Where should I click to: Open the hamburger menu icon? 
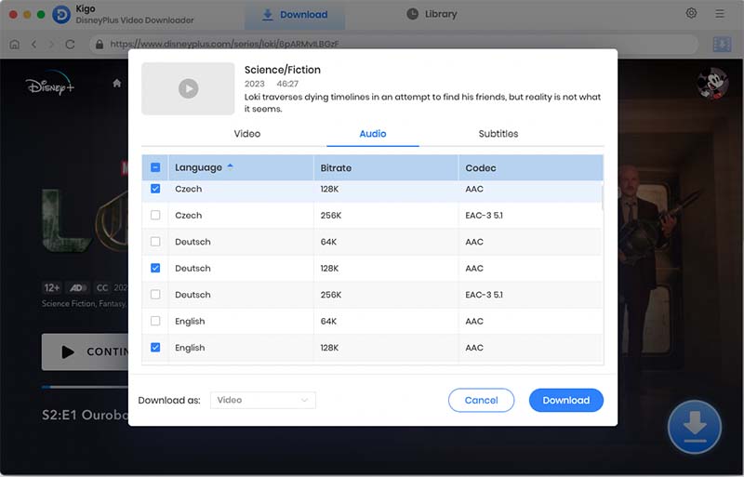(719, 14)
